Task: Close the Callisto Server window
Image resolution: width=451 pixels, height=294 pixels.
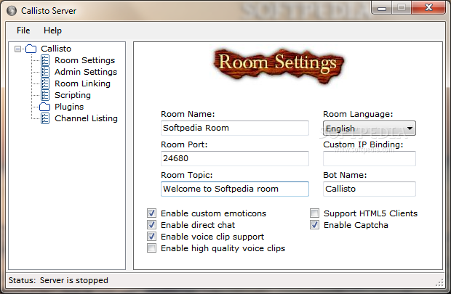Action: click(428, 8)
